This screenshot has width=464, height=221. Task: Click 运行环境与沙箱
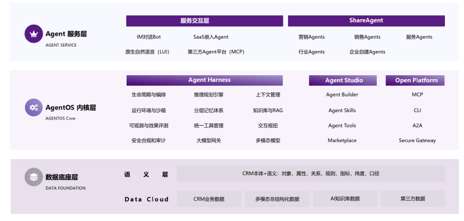149,110
